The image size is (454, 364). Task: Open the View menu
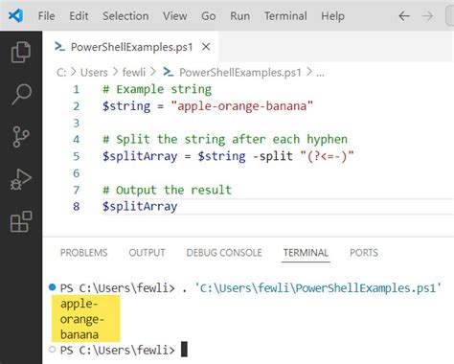(174, 15)
